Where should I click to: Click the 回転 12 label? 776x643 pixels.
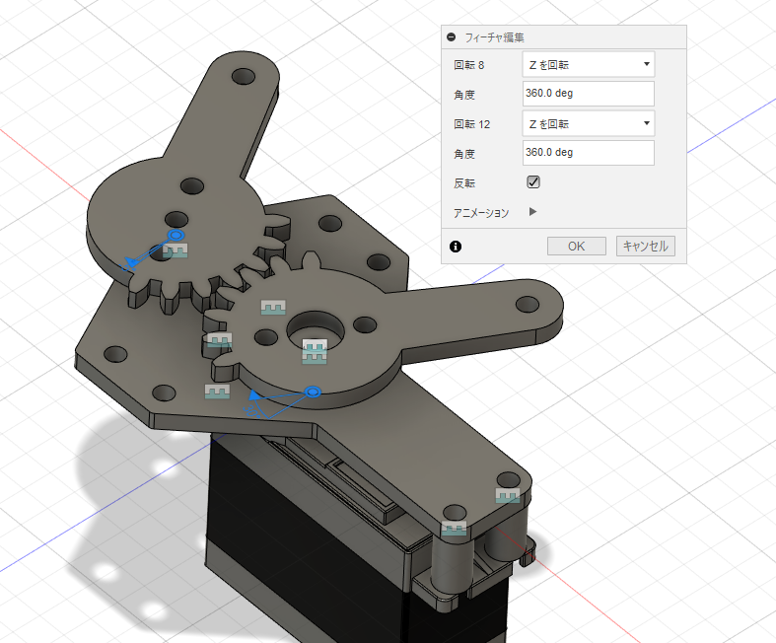click(x=472, y=124)
